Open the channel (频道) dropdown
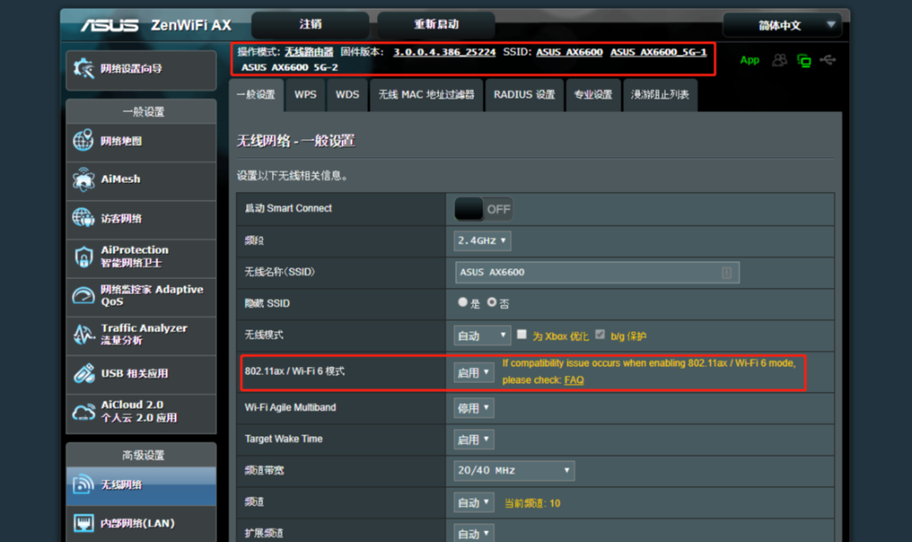The image size is (912, 542). pyautogui.click(x=474, y=502)
